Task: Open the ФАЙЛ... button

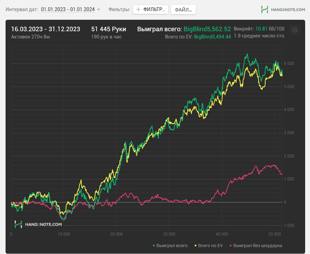Action: (x=183, y=10)
